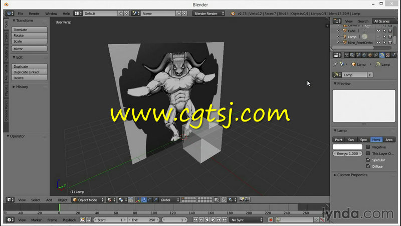Viewport: 401px width, 226px height.
Task: Click the OpenGL render image camera icon
Action: tap(242, 200)
